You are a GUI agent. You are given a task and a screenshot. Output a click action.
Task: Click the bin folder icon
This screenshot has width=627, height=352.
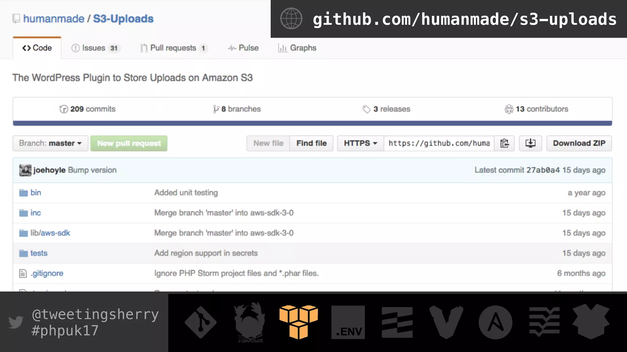[x=24, y=193]
